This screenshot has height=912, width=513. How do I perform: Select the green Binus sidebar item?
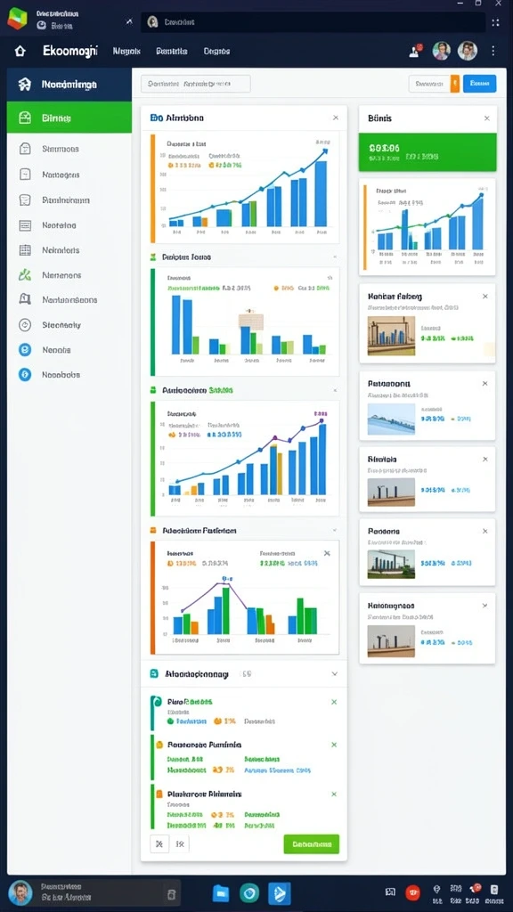69,118
